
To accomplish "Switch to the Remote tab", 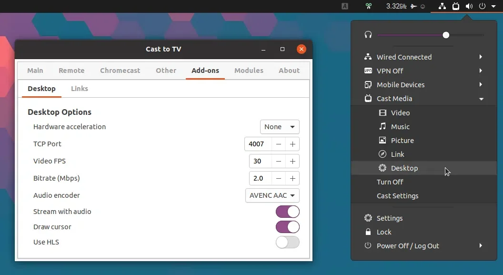I will pos(71,70).
